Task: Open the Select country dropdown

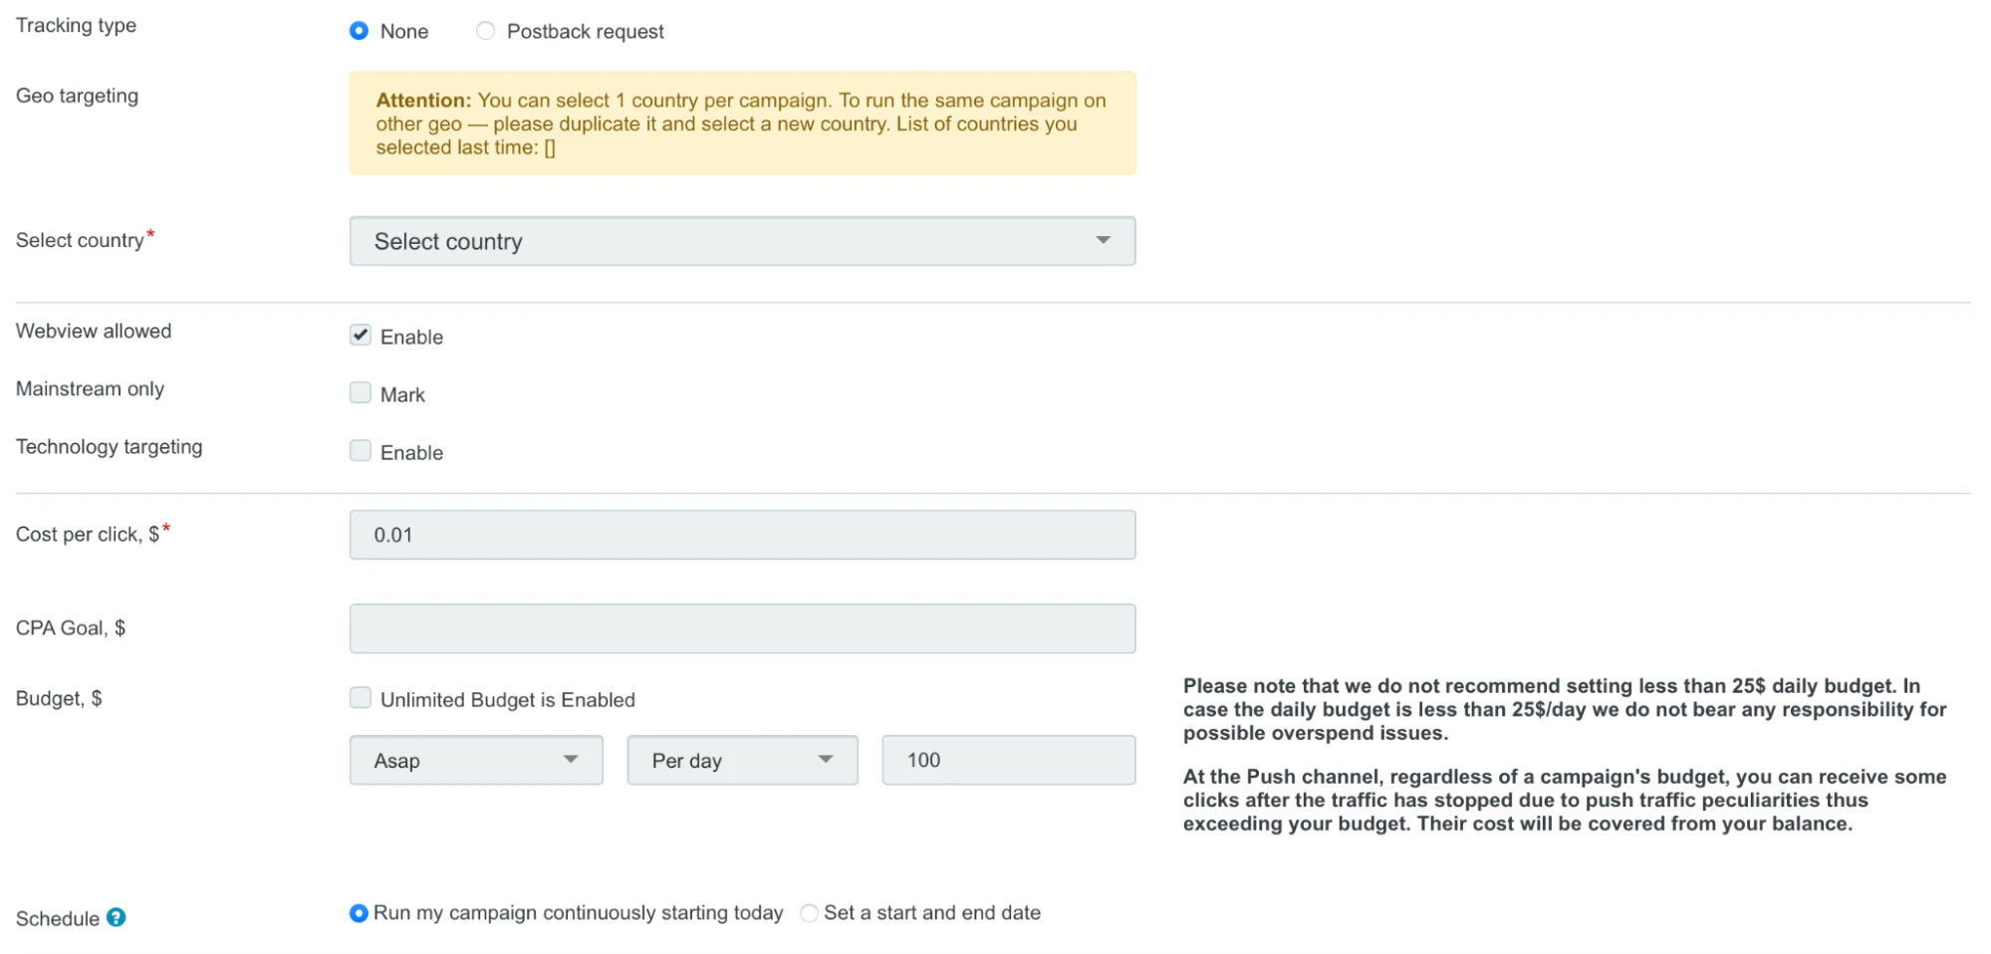Action: point(742,241)
